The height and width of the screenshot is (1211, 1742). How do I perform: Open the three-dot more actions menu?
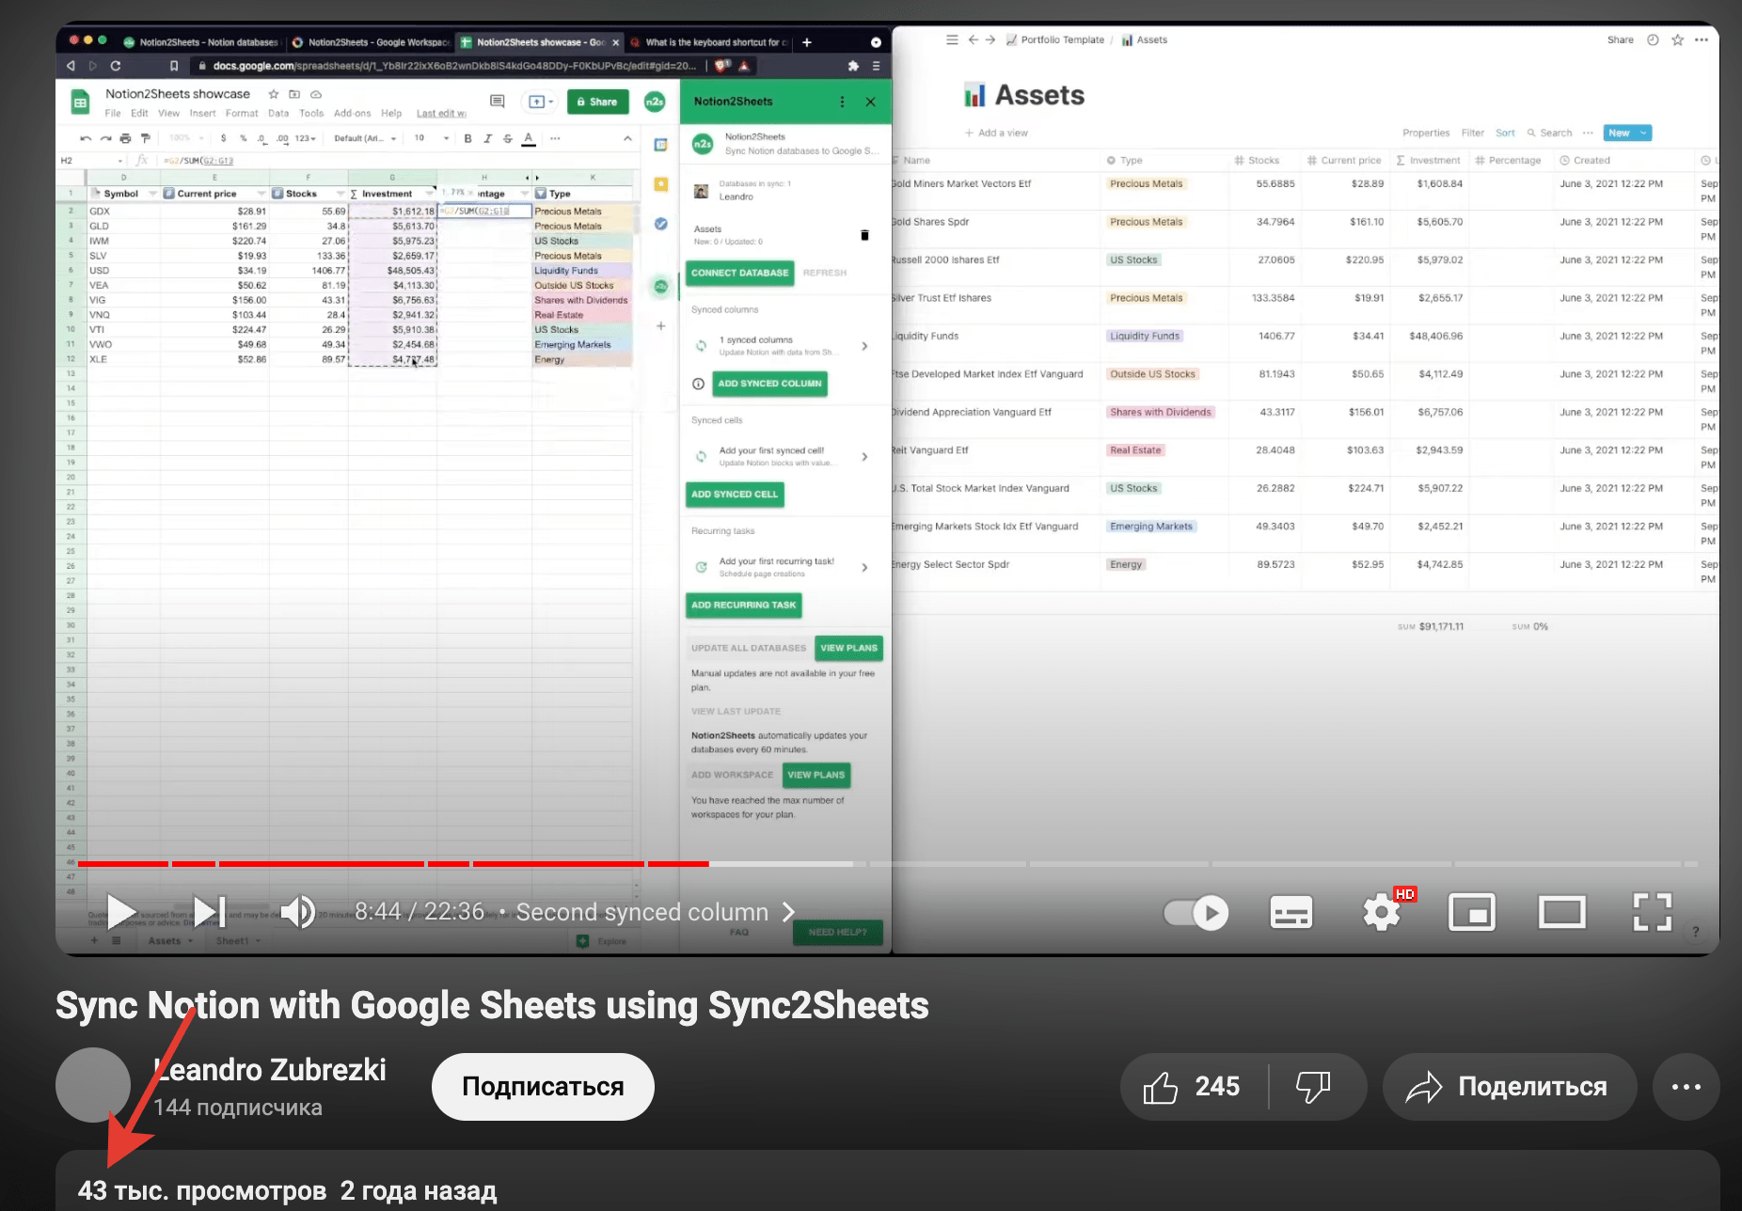1687,1087
